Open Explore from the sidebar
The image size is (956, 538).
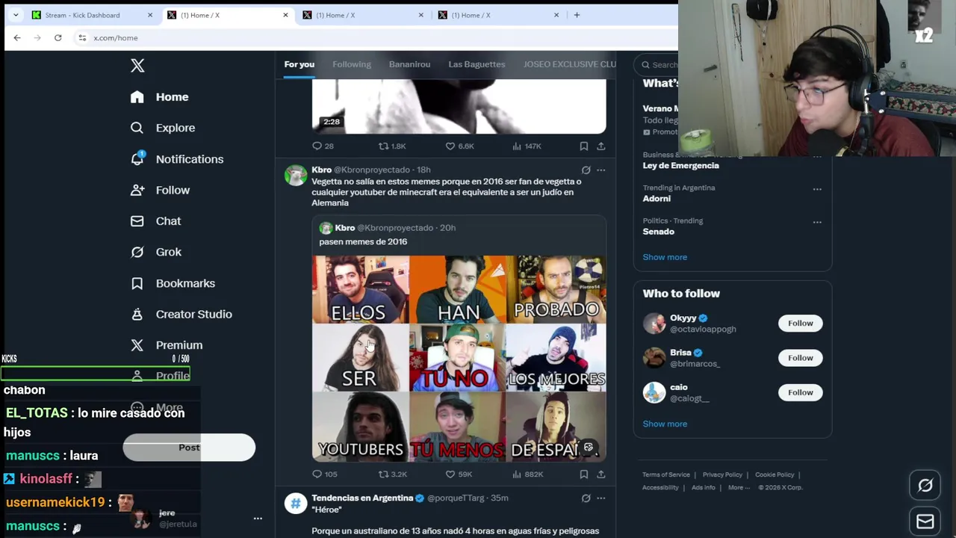click(163, 128)
